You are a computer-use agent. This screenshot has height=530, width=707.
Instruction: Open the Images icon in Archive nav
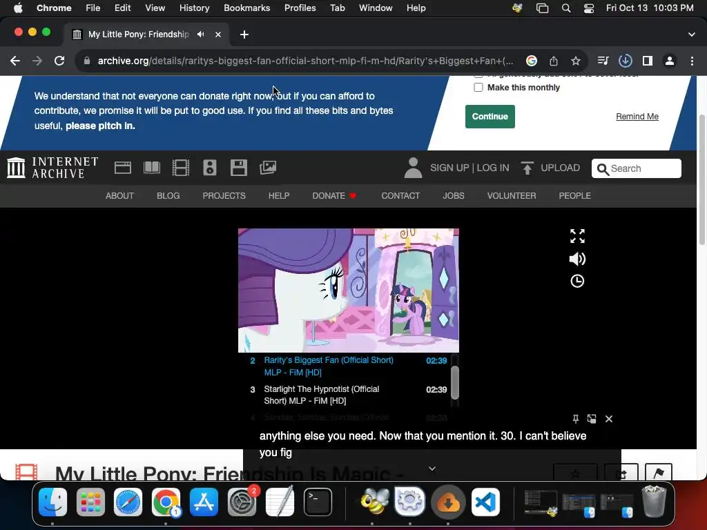pos(268,168)
